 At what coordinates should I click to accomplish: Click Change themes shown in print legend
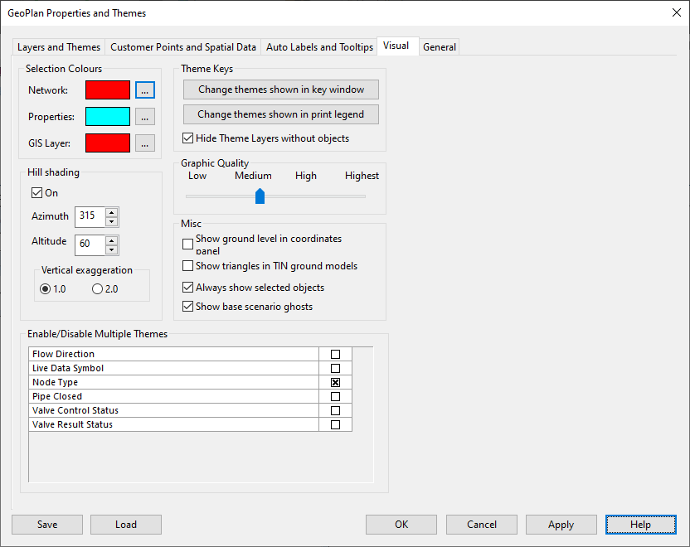(x=281, y=114)
